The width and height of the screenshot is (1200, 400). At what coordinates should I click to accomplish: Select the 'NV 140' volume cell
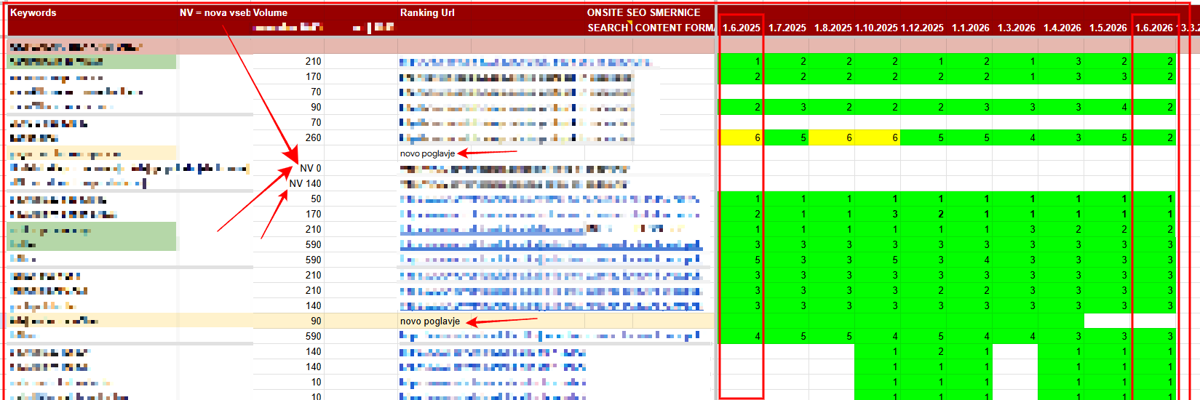(287, 183)
